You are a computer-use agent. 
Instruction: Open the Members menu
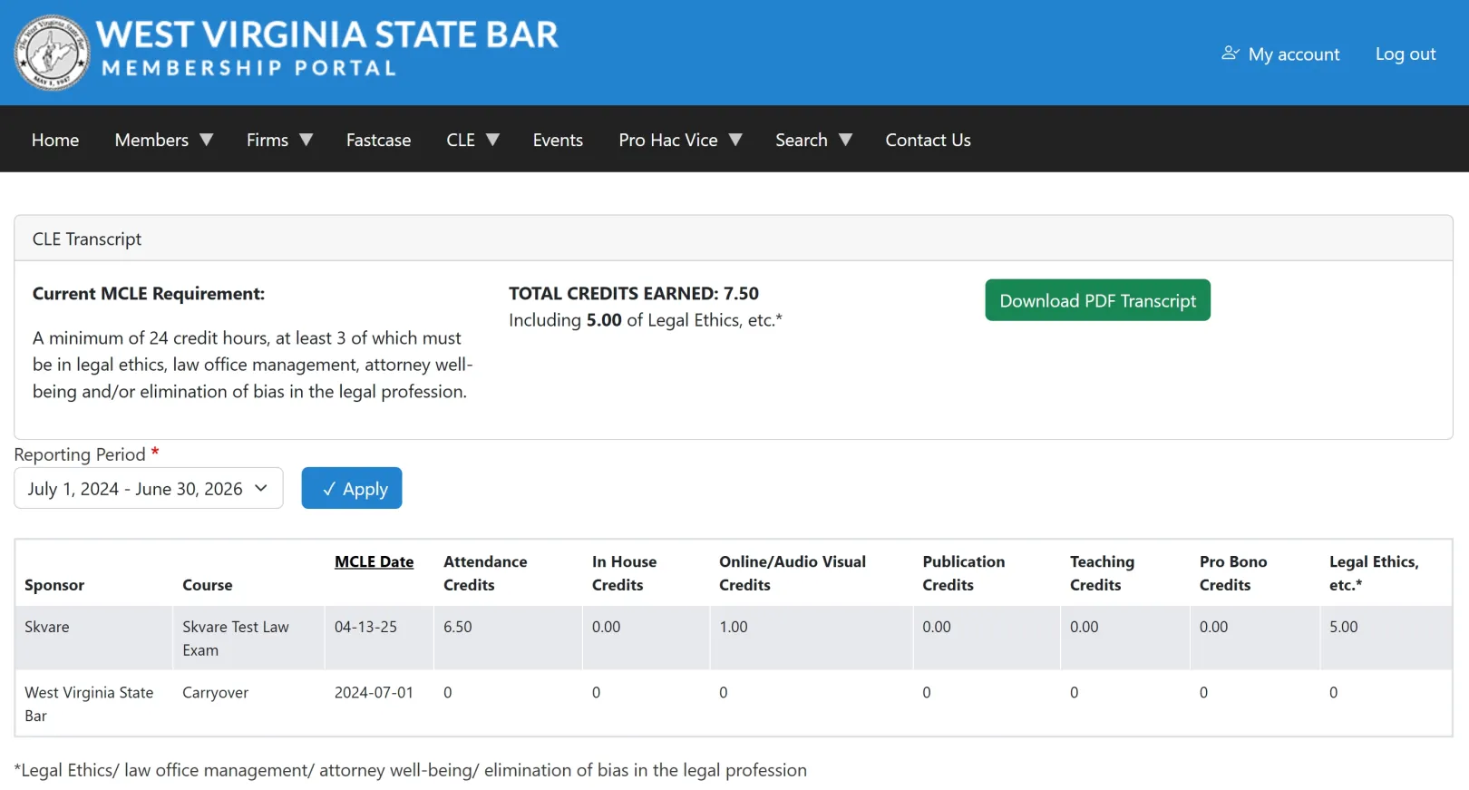point(151,140)
